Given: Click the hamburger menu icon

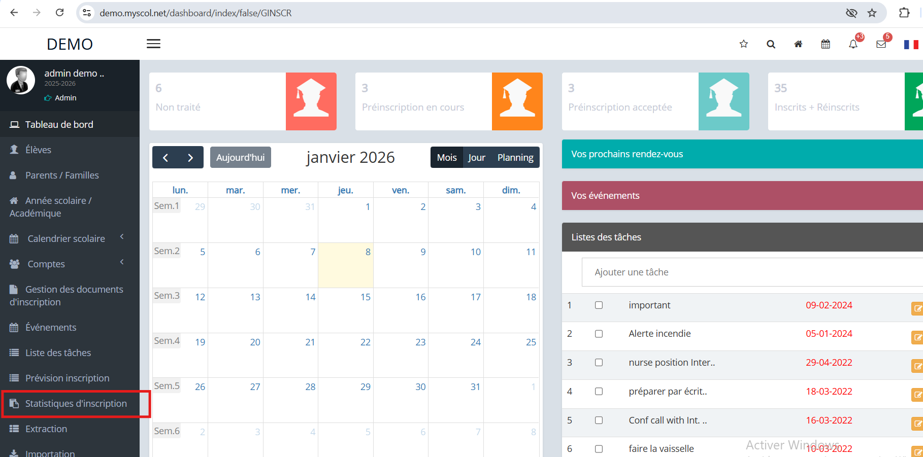Looking at the screenshot, I should click(x=153, y=44).
